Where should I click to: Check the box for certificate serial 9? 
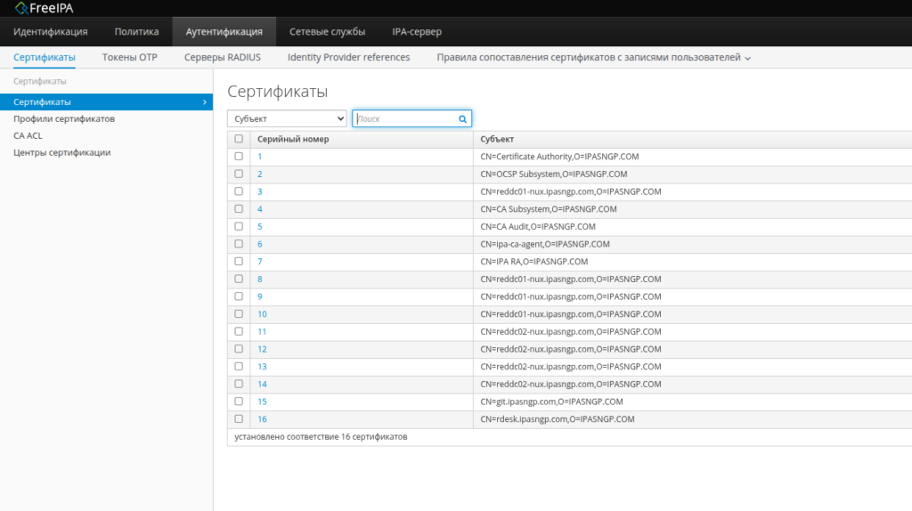pyautogui.click(x=239, y=296)
